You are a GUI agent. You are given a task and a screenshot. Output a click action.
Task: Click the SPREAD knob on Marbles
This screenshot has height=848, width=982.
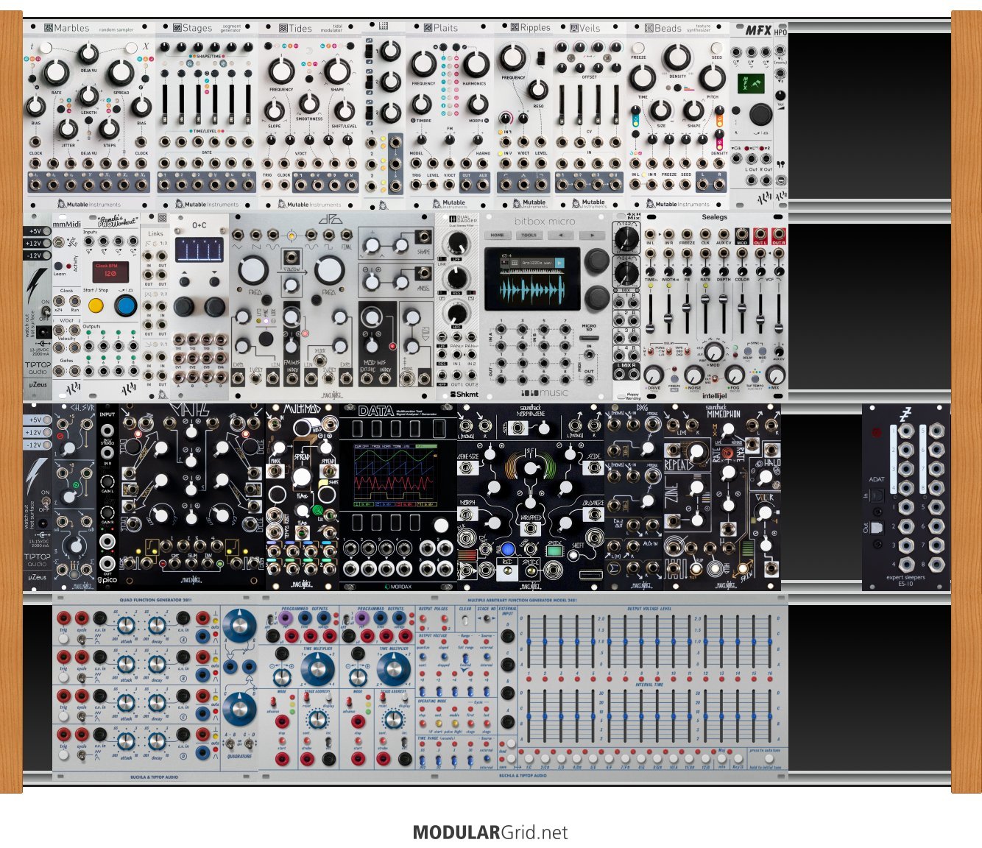pyautogui.click(x=121, y=72)
